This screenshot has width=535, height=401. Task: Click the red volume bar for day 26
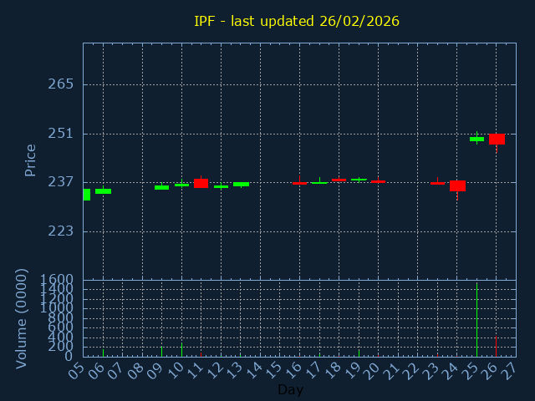(x=496, y=347)
